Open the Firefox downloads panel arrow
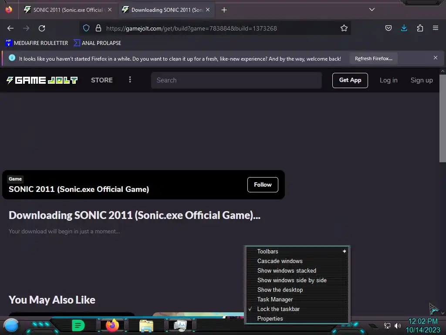This screenshot has width=446, height=335. pyautogui.click(x=404, y=28)
